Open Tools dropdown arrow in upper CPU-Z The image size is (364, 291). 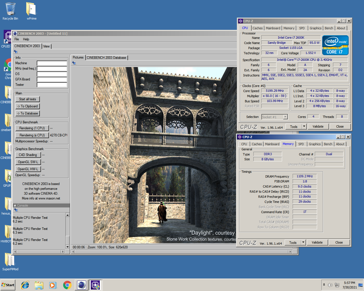tap(304, 126)
